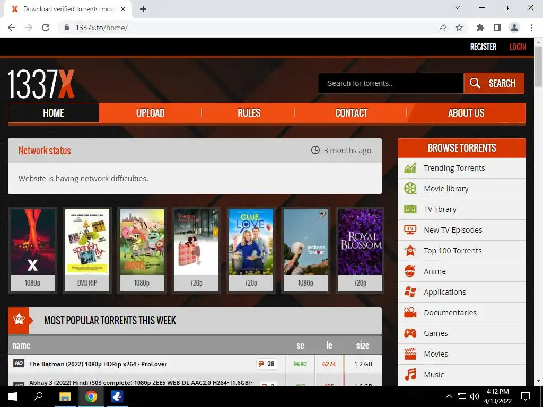Open the taskbar search magnifier

tap(38, 396)
